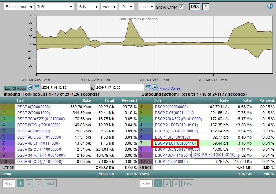
Task: Open the Line graph type dropdown
Action: [x=147, y=7]
